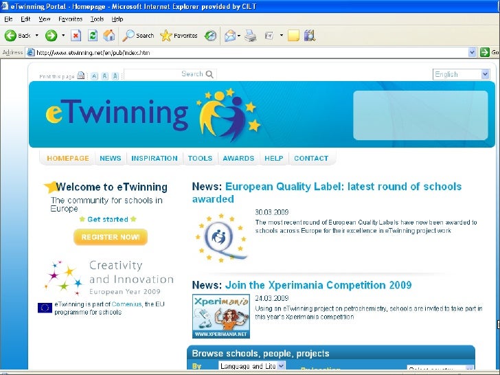Open the Help menu

click(x=117, y=19)
